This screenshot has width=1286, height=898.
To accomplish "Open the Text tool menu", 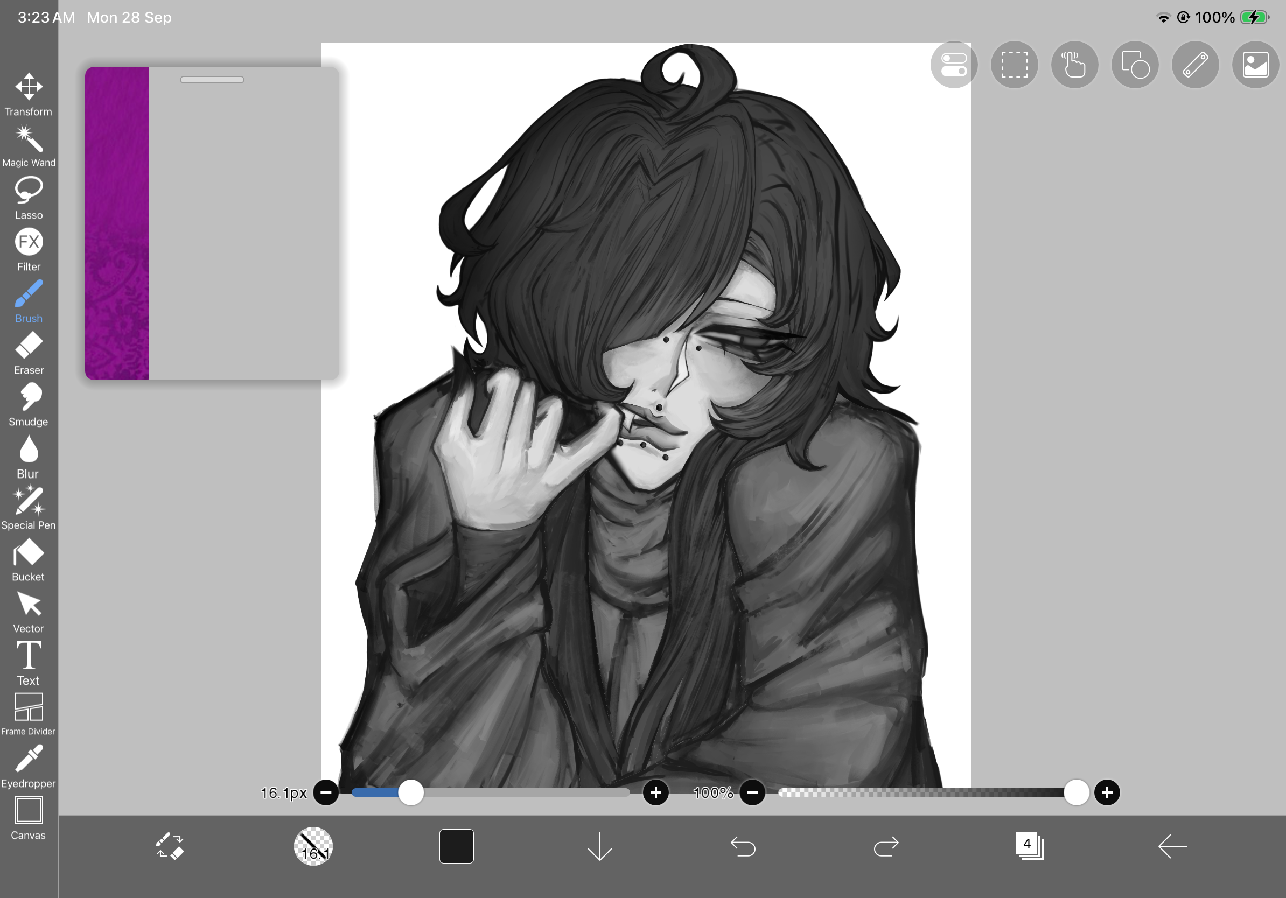I will [29, 663].
